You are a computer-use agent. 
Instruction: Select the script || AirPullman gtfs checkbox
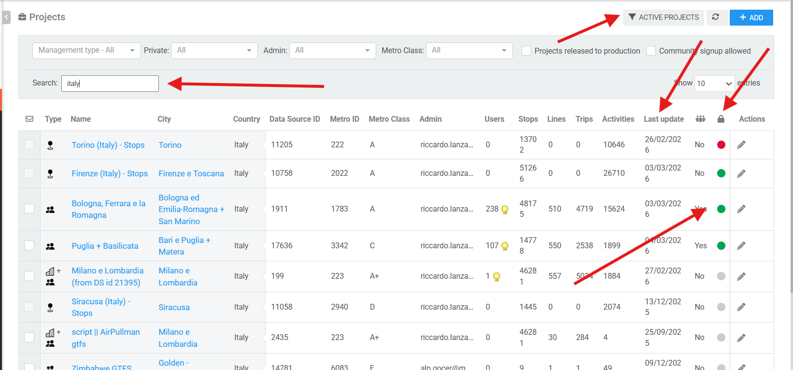point(29,337)
